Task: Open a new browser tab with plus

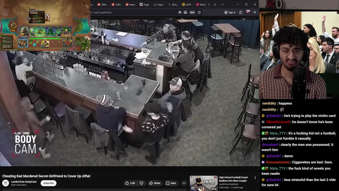Action: coord(215,5)
